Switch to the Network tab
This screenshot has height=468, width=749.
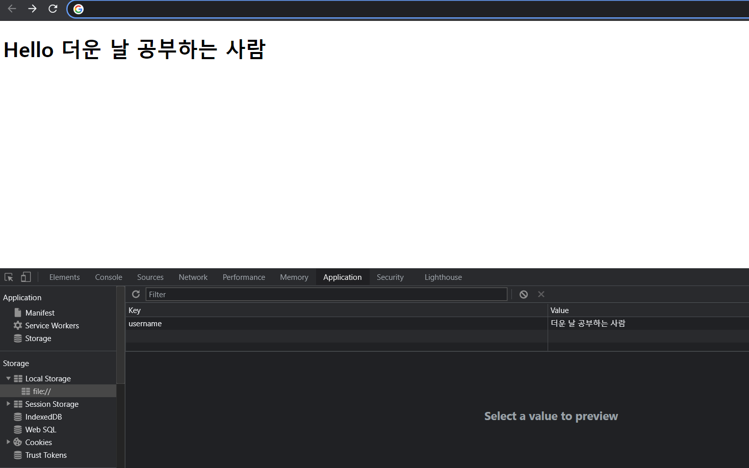193,277
